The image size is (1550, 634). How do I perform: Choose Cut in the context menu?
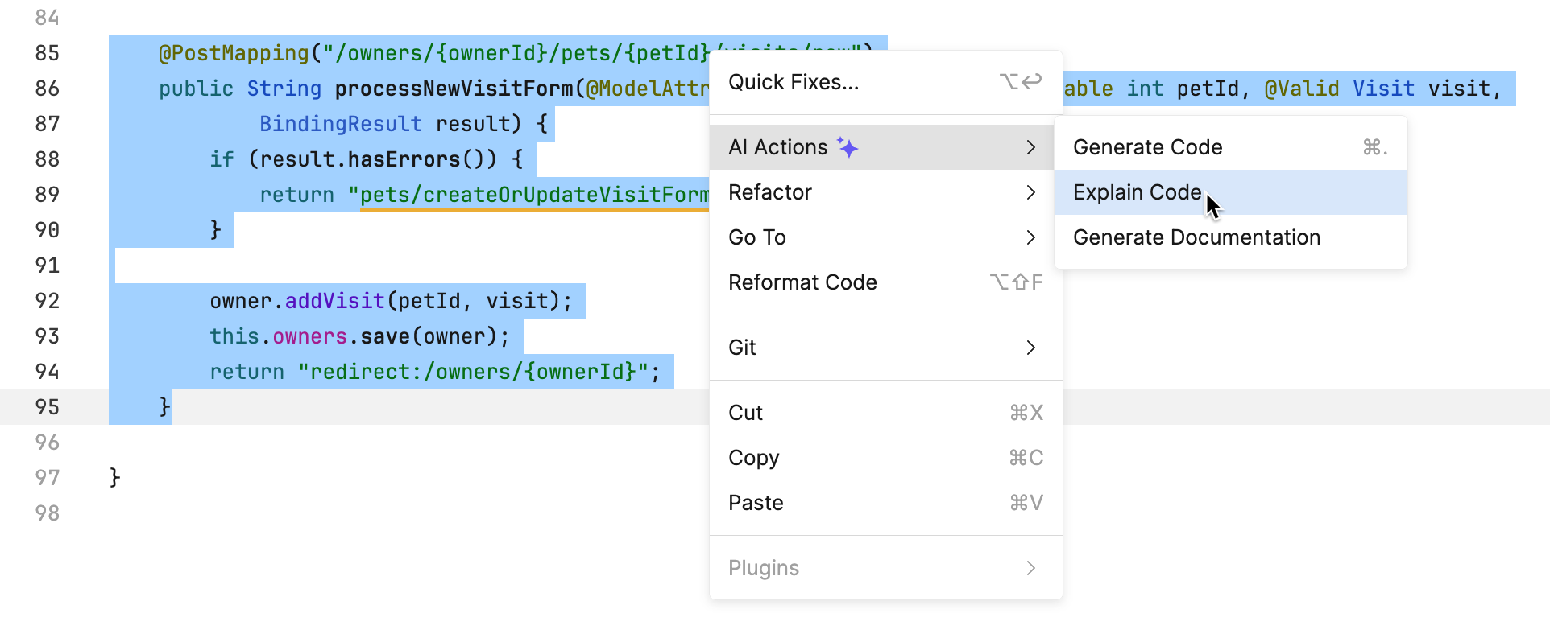[745, 413]
